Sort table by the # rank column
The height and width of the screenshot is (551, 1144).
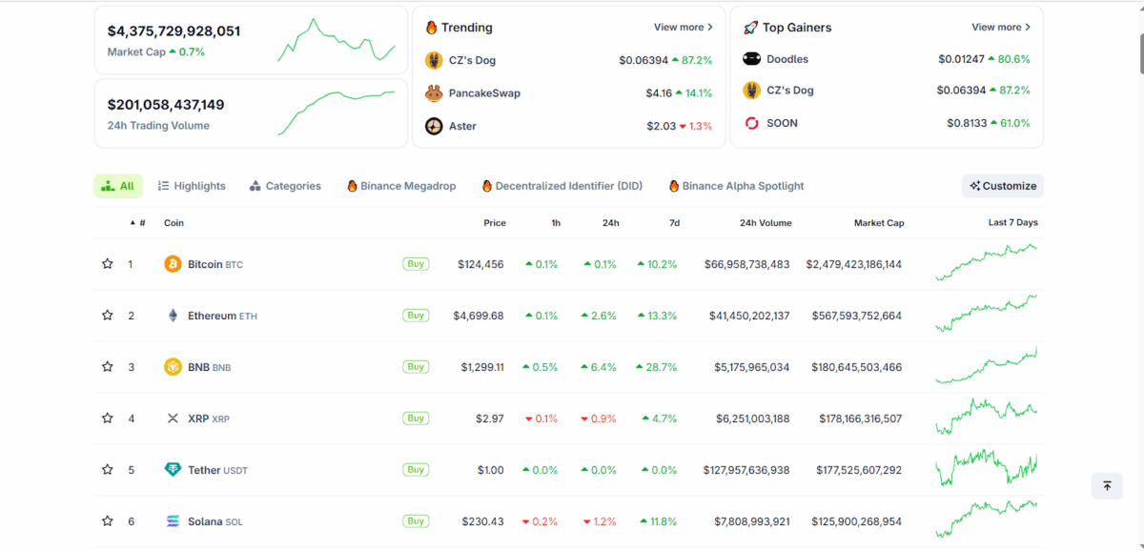click(139, 223)
